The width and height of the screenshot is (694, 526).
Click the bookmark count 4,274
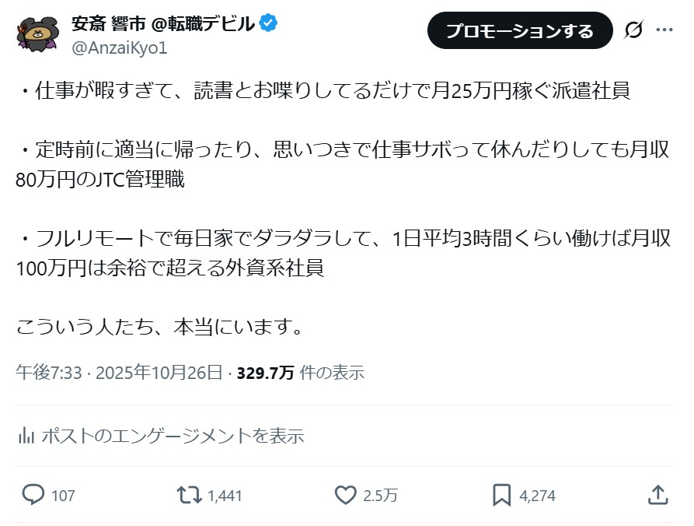537,496
